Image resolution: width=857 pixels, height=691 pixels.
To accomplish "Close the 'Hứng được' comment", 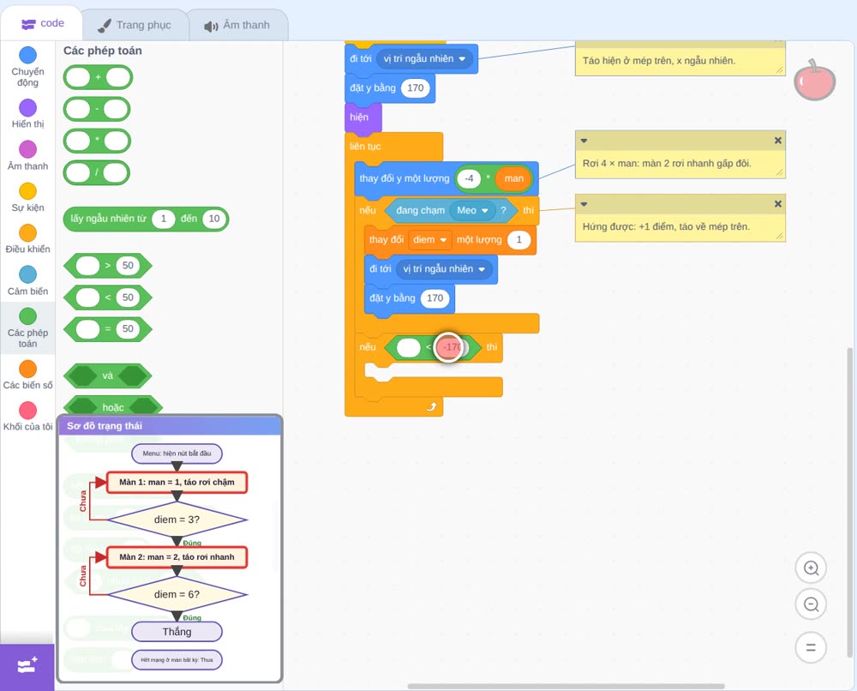I will coord(778,204).
